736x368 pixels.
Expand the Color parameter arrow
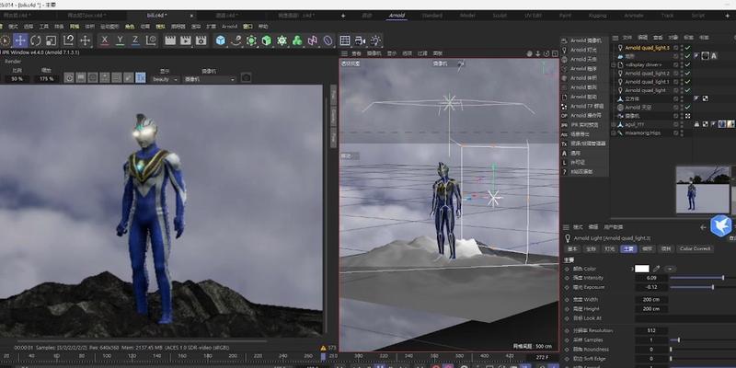coord(632,269)
